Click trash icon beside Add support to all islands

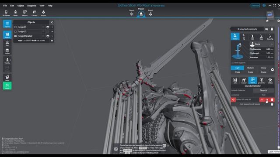pyautogui.click(x=272, y=104)
